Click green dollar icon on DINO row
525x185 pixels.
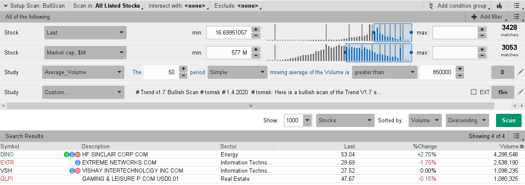pos(66,154)
